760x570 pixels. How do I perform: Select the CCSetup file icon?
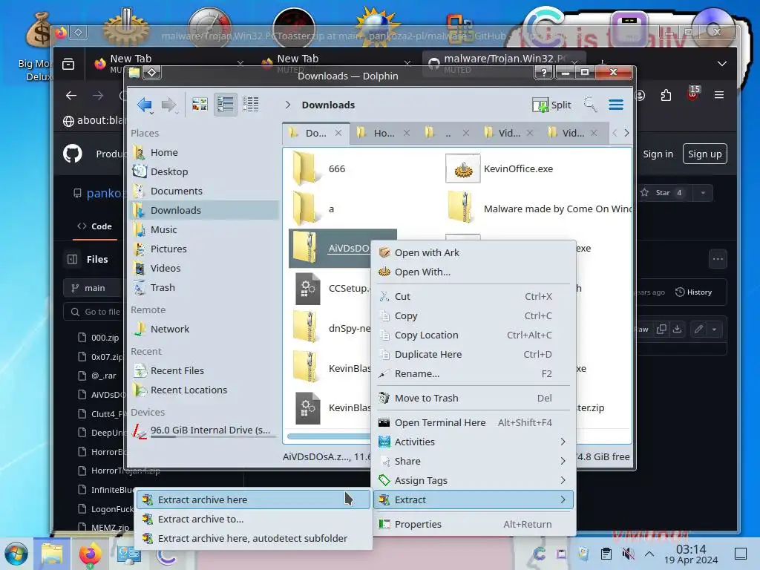pyautogui.click(x=307, y=289)
